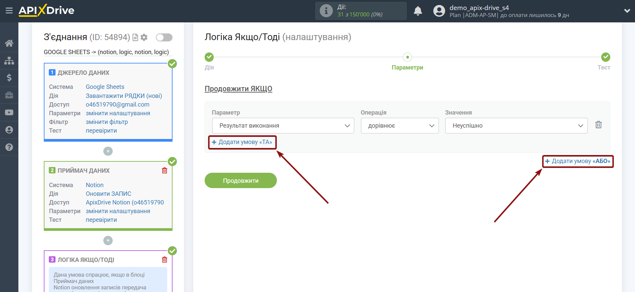Delete the Logic If/Then block
This screenshot has height=292, width=635.
click(165, 260)
